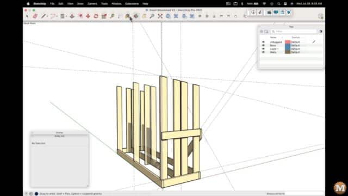Hide the Base tag with eye icon
The height and width of the screenshot is (196, 348).
coord(263,45)
